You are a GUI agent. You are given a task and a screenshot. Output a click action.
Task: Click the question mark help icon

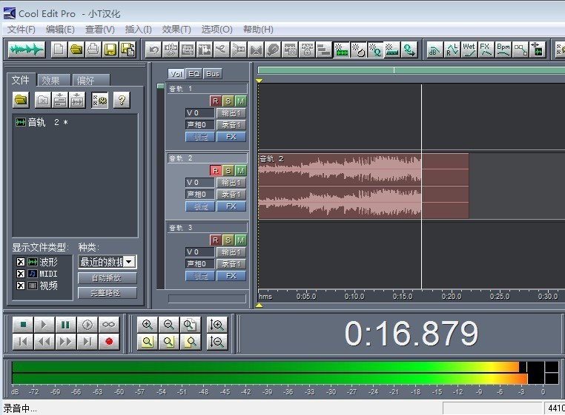point(122,100)
